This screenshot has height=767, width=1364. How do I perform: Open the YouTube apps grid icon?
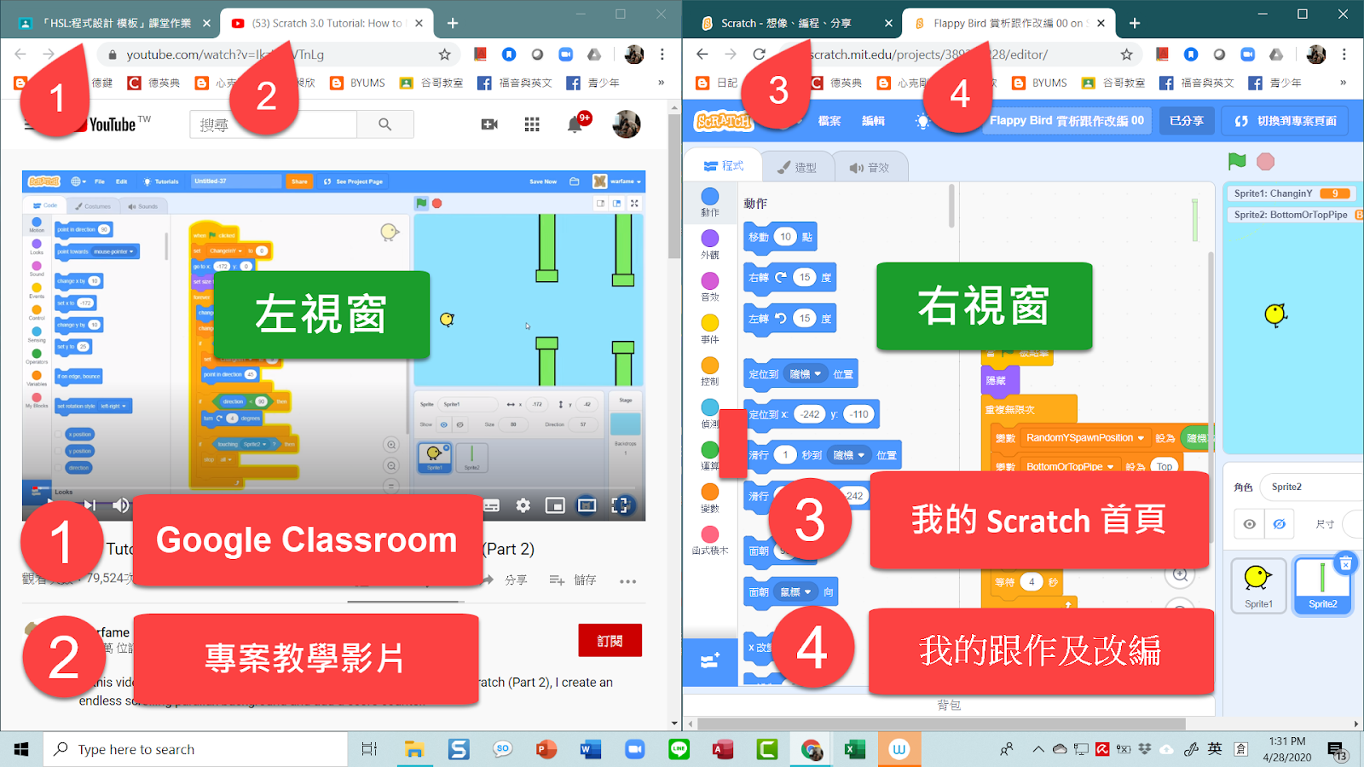click(x=532, y=124)
